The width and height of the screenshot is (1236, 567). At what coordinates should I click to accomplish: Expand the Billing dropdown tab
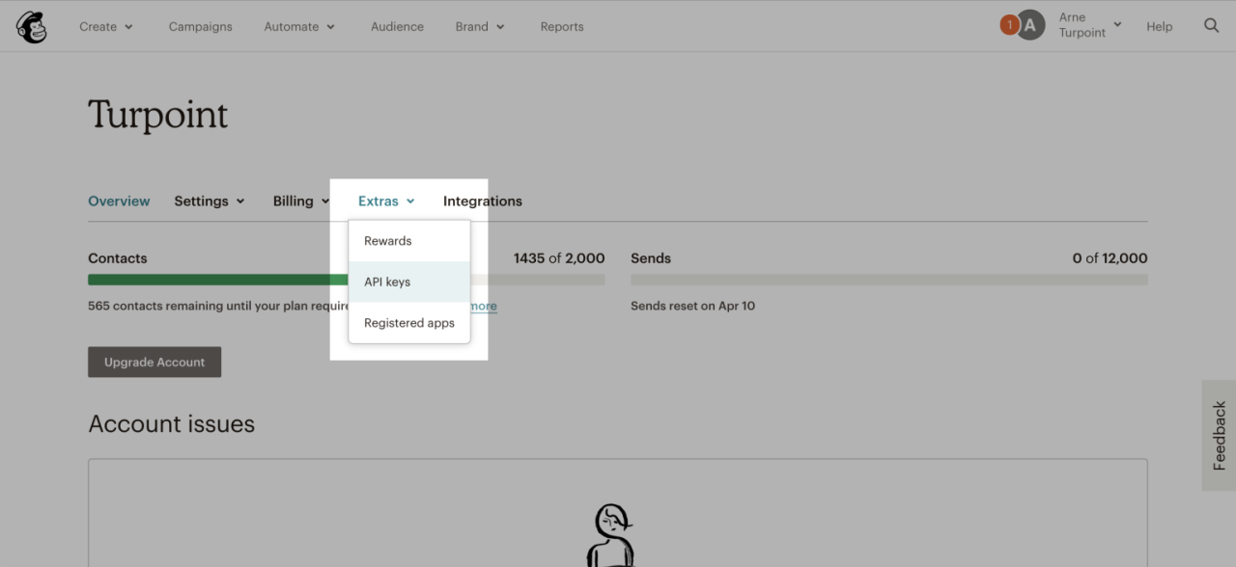pyautogui.click(x=301, y=202)
